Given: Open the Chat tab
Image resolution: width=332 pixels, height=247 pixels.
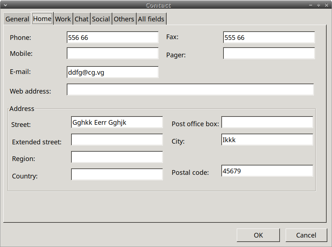Looking at the screenshot, I should 81,19.
